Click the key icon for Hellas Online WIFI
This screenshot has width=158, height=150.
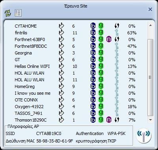(x=117, y=66)
